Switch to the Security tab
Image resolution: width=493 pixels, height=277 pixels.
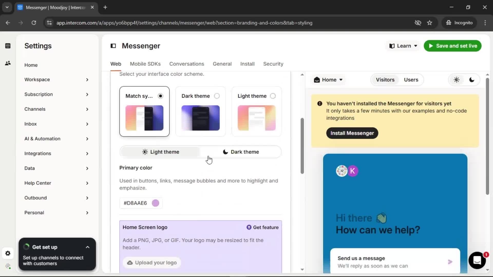pyautogui.click(x=273, y=64)
